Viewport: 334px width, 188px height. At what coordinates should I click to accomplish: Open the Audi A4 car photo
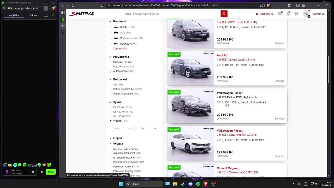tap(191, 68)
